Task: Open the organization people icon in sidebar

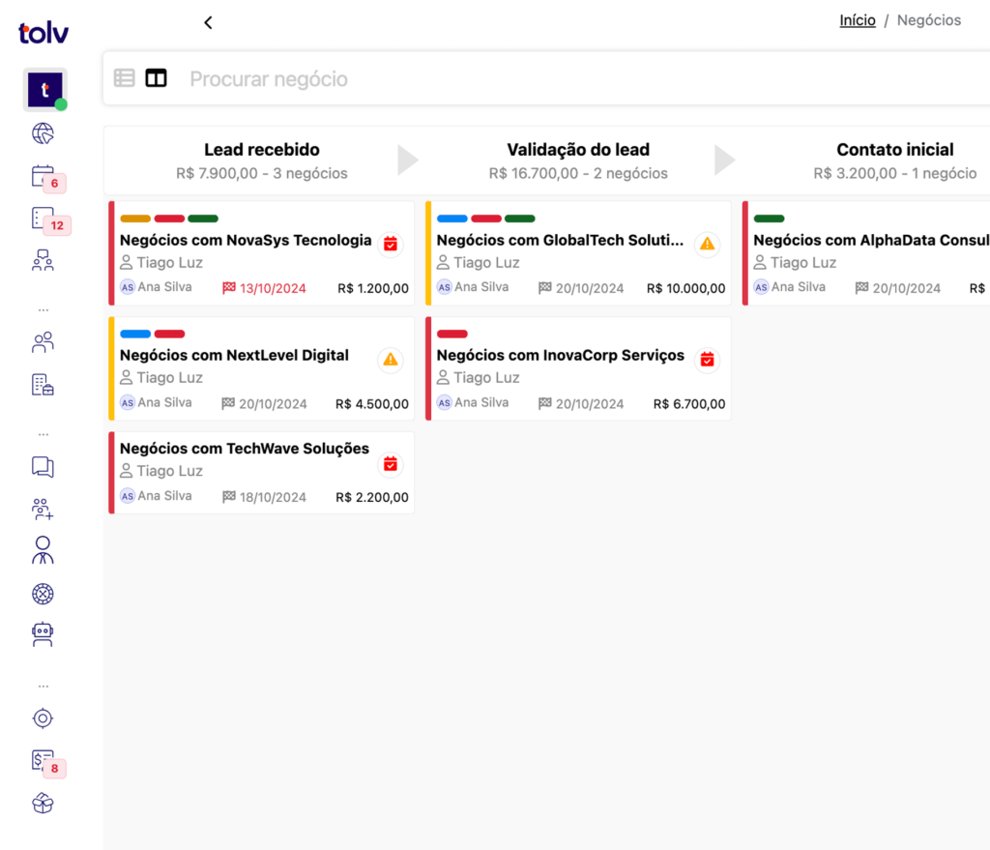Action: tap(43, 260)
